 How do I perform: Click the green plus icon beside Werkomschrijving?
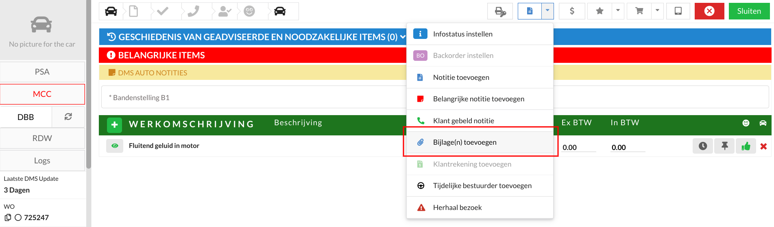[x=114, y=125]
